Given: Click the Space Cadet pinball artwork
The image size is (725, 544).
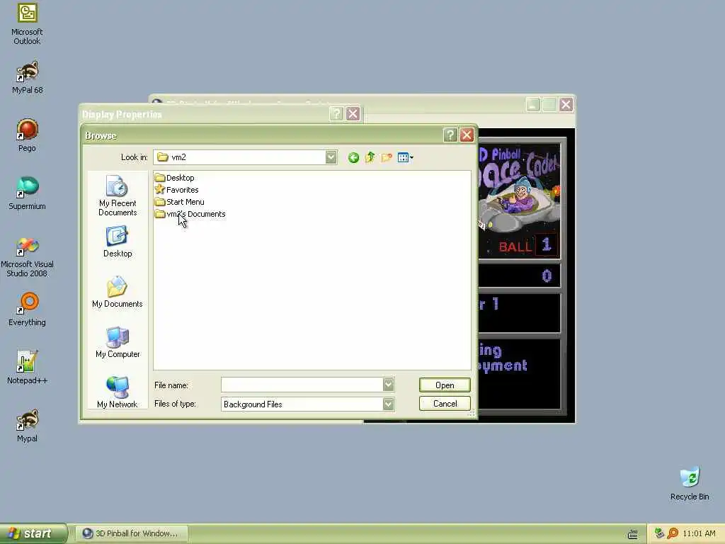Looking at the screenshot, I should pyautogui.click(x=519, y=200).
